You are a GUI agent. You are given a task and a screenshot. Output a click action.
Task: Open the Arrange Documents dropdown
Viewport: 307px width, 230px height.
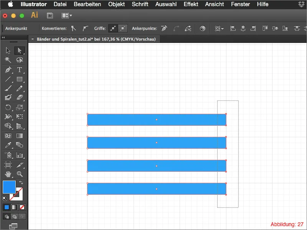point(67,15)
